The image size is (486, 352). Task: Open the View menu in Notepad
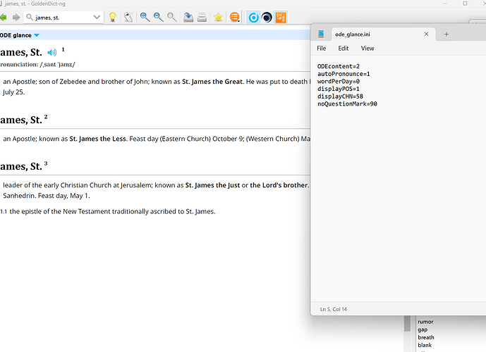click(367, 49)
